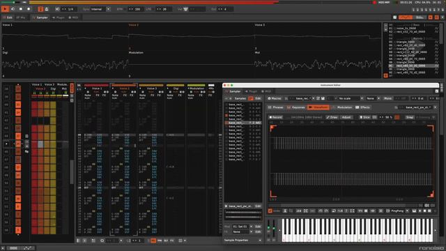446x251 pixels.
Task: Toggle the orange pattern follow button
Action: coord(40,9)
